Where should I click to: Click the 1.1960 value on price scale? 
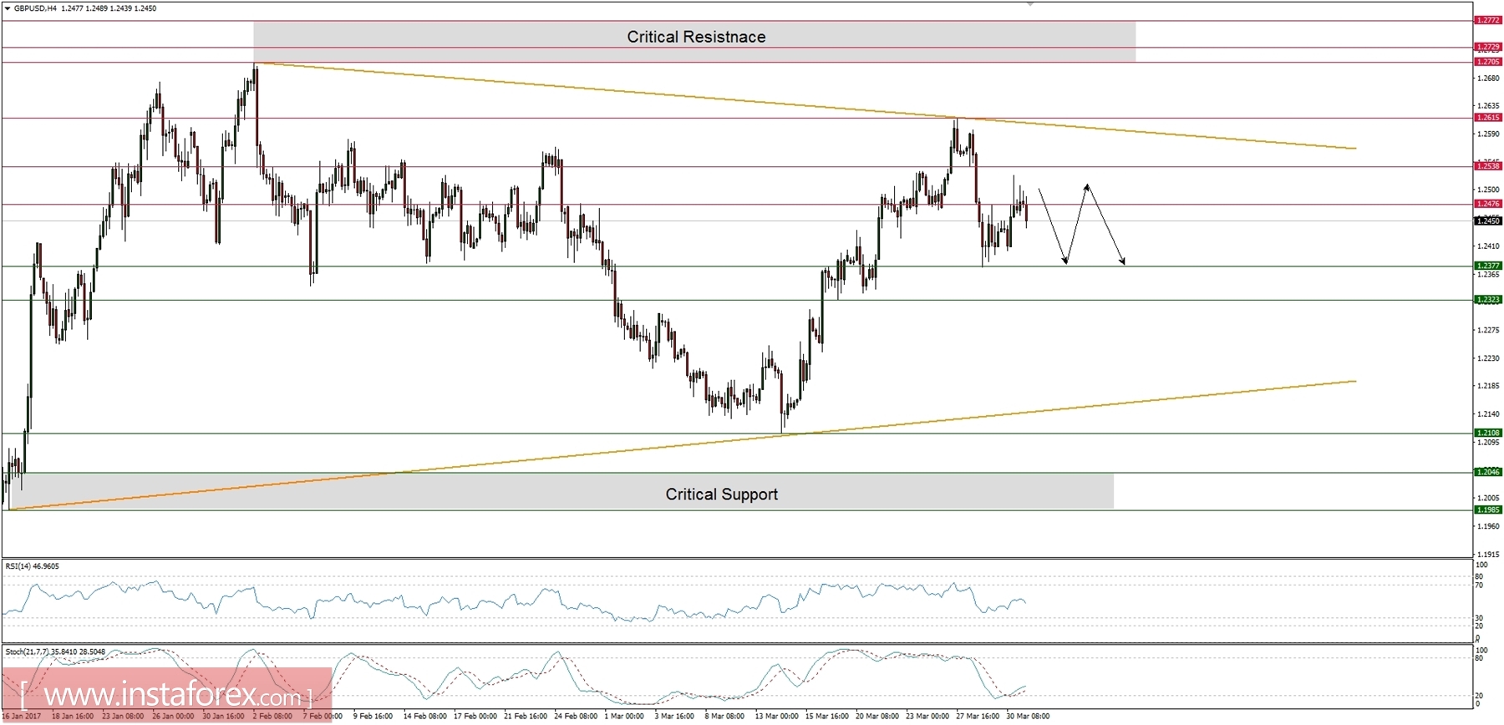1488,526
